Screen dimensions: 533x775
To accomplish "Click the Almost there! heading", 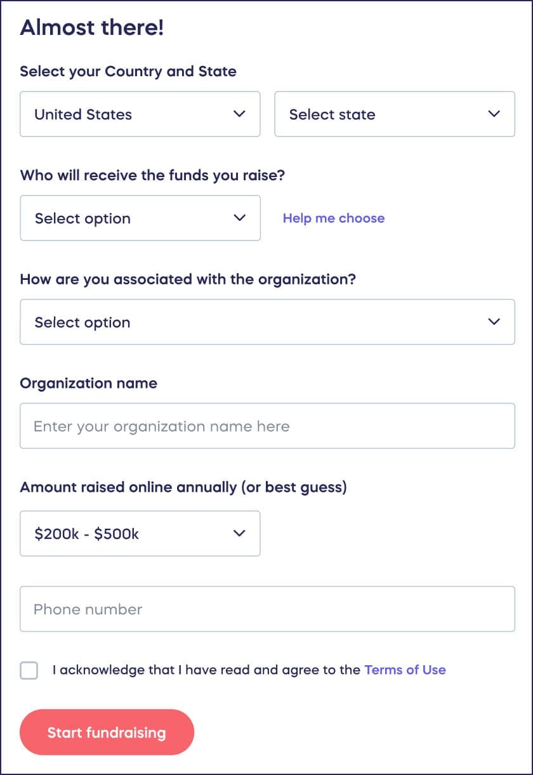I will coord(92,28).
